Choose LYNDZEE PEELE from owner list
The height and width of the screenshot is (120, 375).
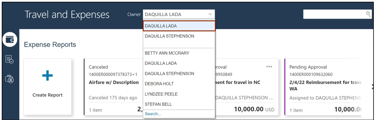point(161,94)
